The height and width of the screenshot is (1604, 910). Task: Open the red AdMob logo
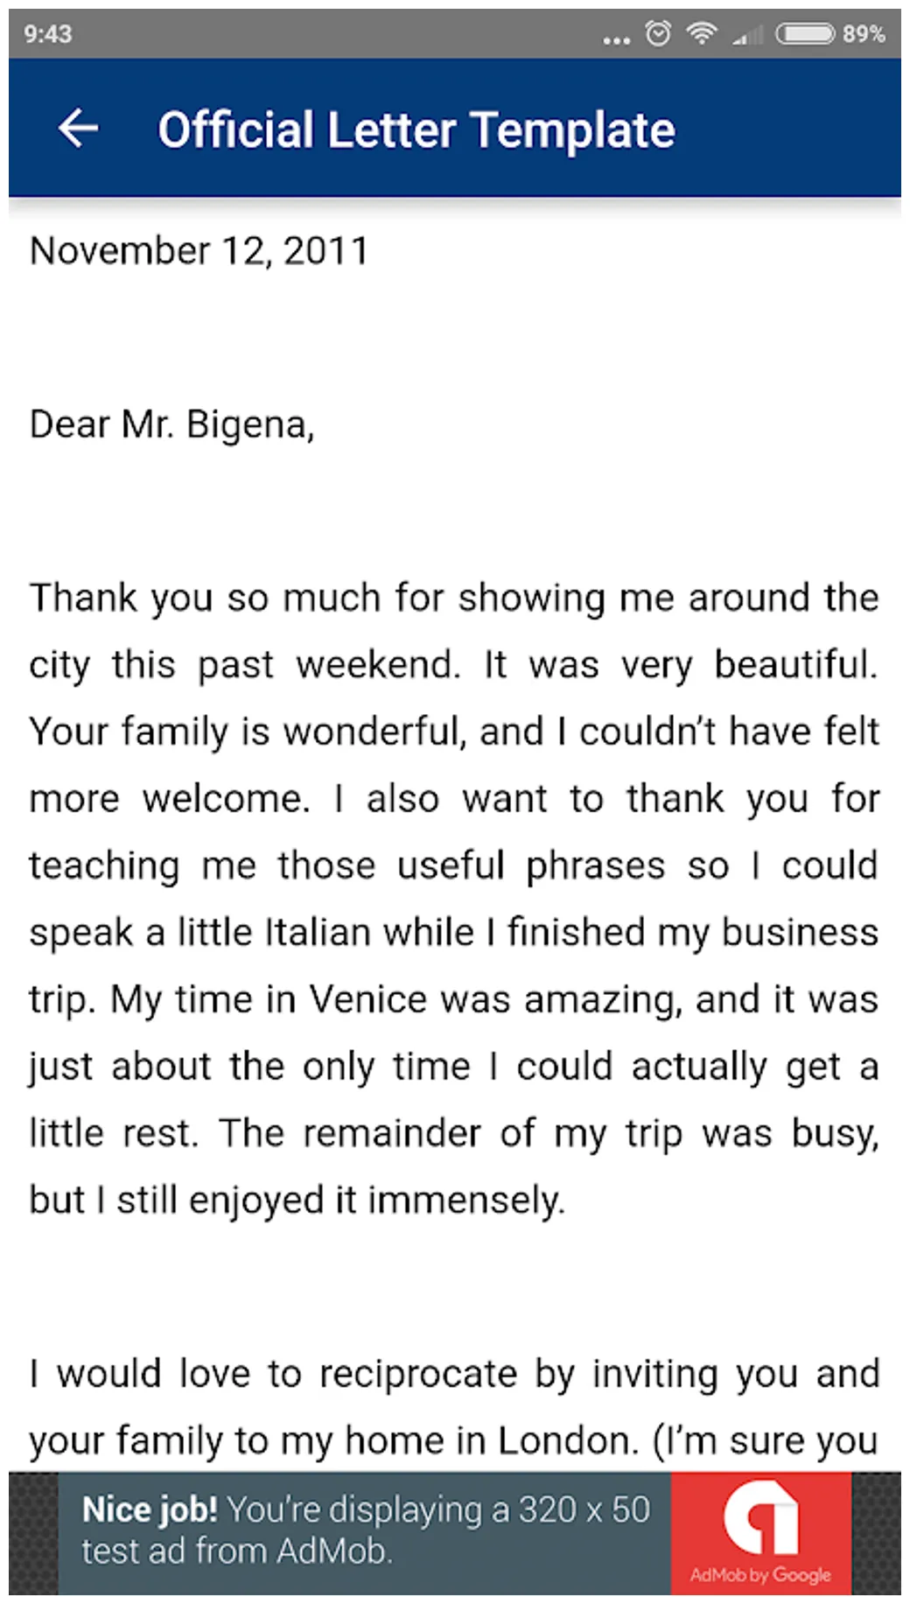759,1520
